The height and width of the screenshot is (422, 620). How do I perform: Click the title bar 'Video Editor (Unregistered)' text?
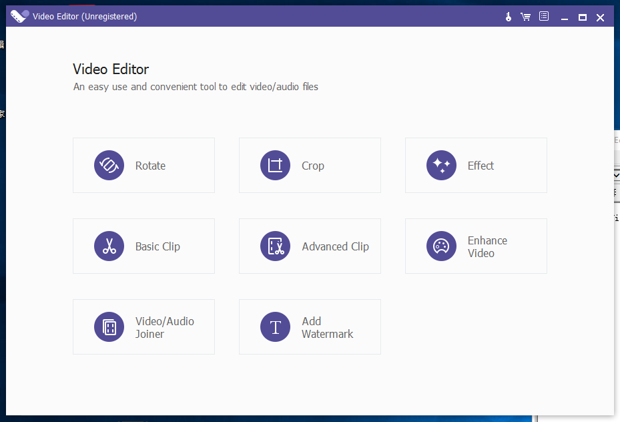click(x=85, y=16)
